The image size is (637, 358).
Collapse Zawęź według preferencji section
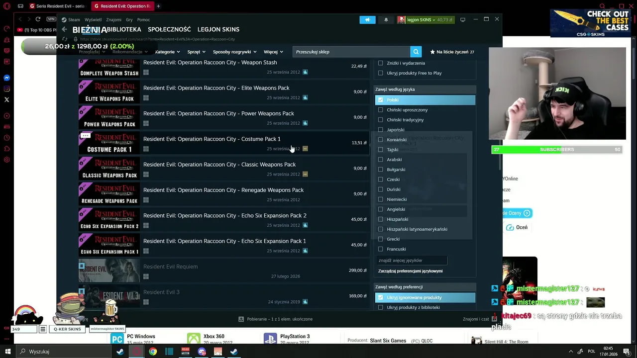(425, 287)
